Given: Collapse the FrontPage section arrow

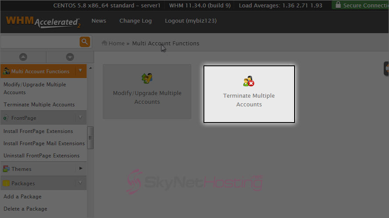Looking at the screenshot, I should click(x=81, y=117).
